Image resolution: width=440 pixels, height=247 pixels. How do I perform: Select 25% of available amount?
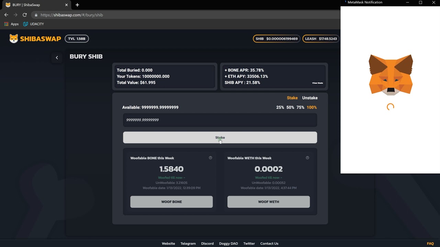pos(280,107)
